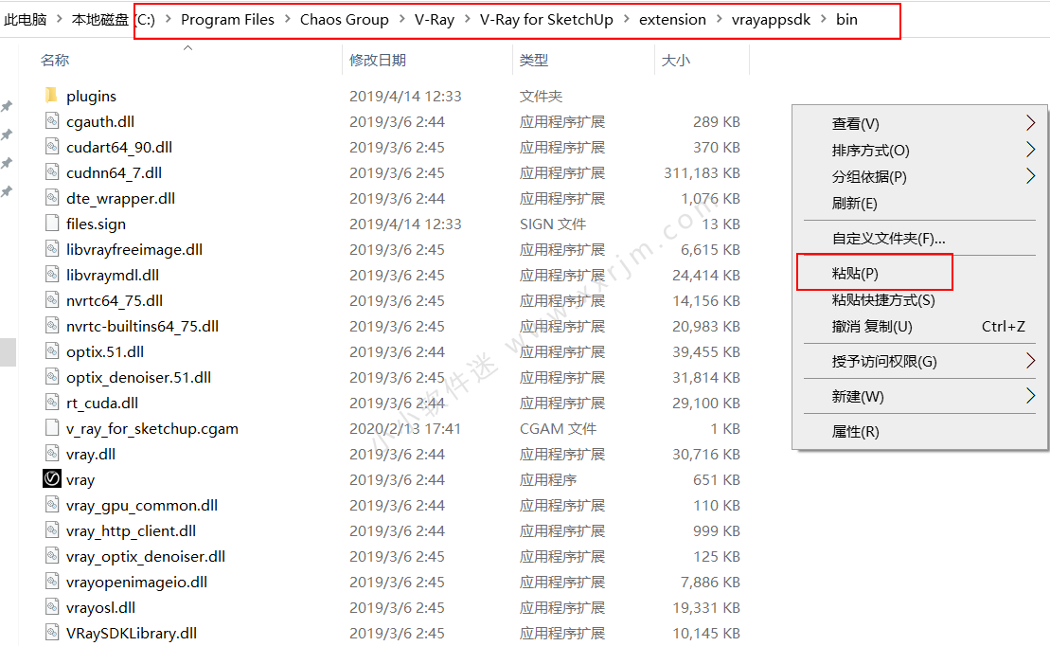Image resolution: width=1050 pixels, height=646 pixels.
Task: Select the v_ray_for_sketchup.cgam file icon
Action: [51, 428]
